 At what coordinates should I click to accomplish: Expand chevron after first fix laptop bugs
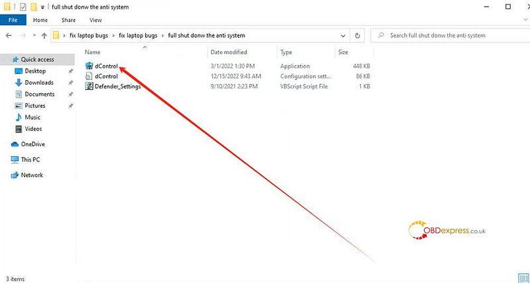113,36
